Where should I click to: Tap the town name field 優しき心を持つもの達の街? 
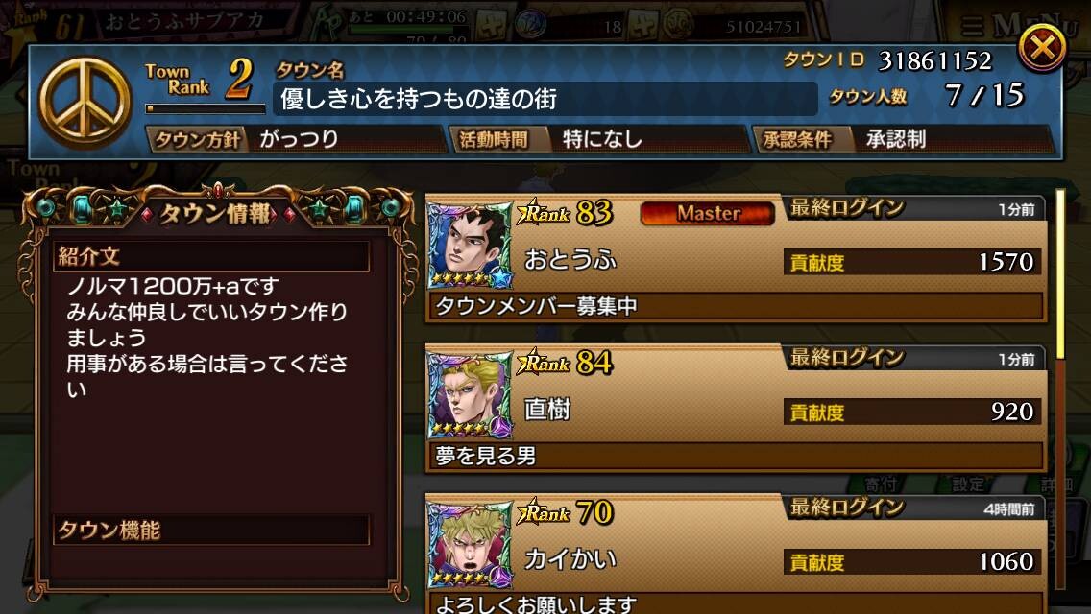[545, 99]
